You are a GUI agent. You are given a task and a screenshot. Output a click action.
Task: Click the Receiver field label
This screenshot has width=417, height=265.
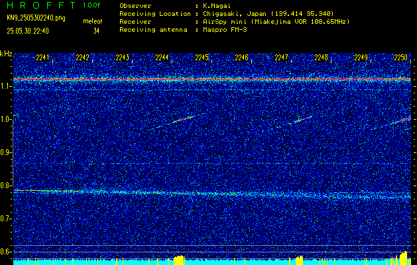[135, 21]
